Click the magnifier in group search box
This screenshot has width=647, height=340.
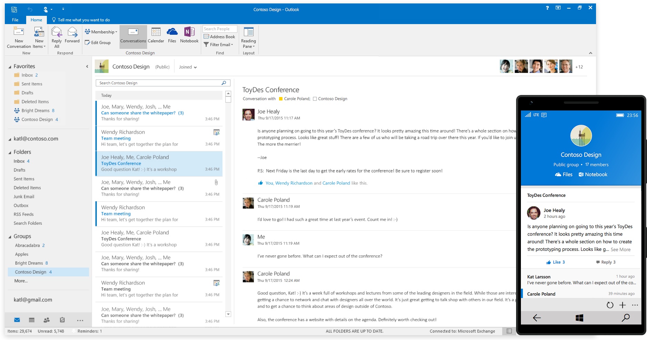pos(224,83)
